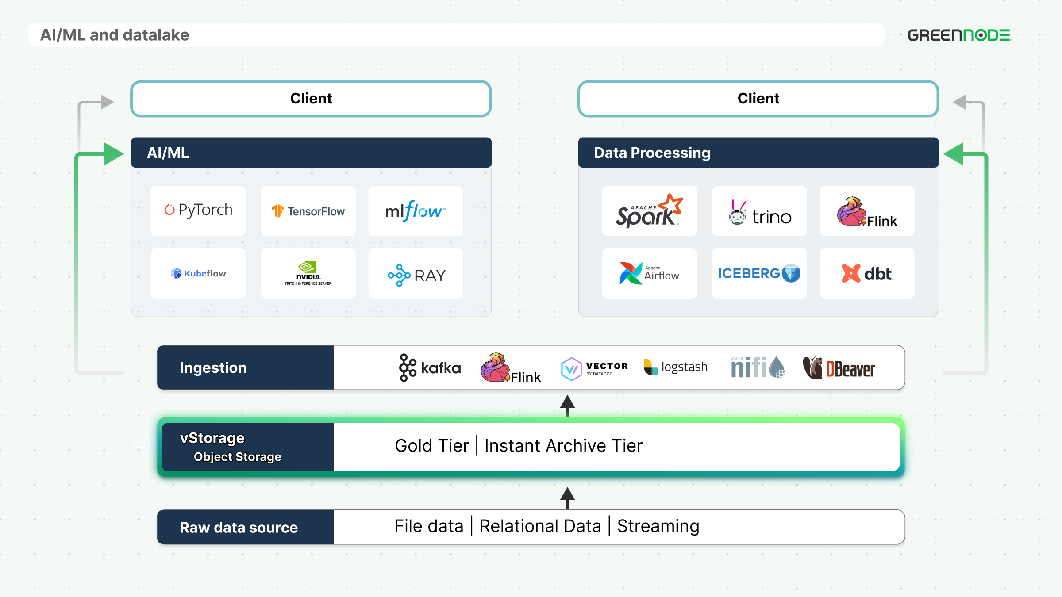Viewport: 1062px width, 597px height.
Task: Select the "Instant Archive Tier" text
Action: click(563, 446)
